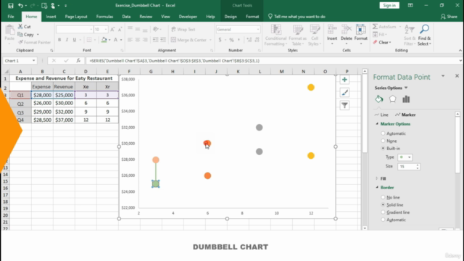Screen dimensions: 464x261
Task: Open the File tab
Action: pos(11,17)
